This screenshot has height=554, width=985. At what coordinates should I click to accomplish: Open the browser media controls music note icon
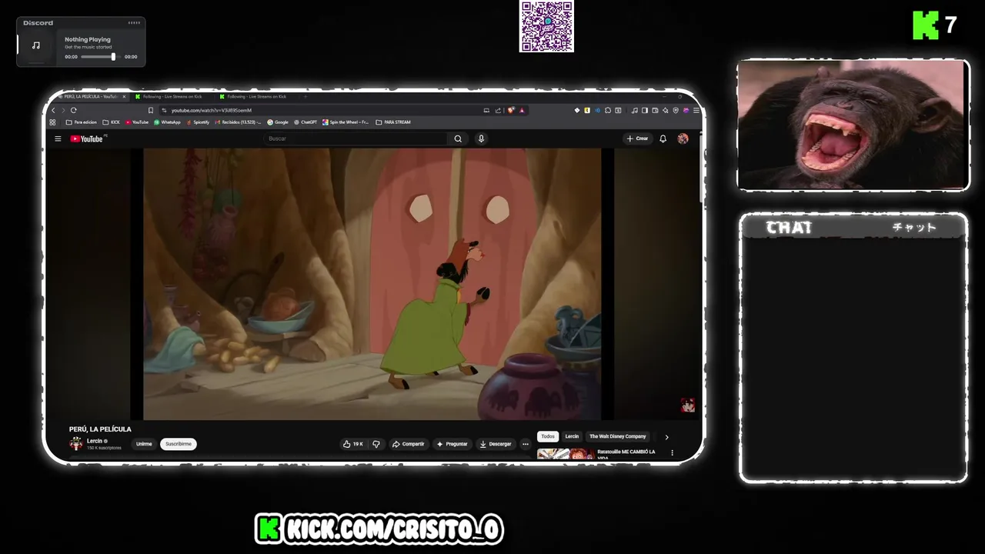coord(635,110)
